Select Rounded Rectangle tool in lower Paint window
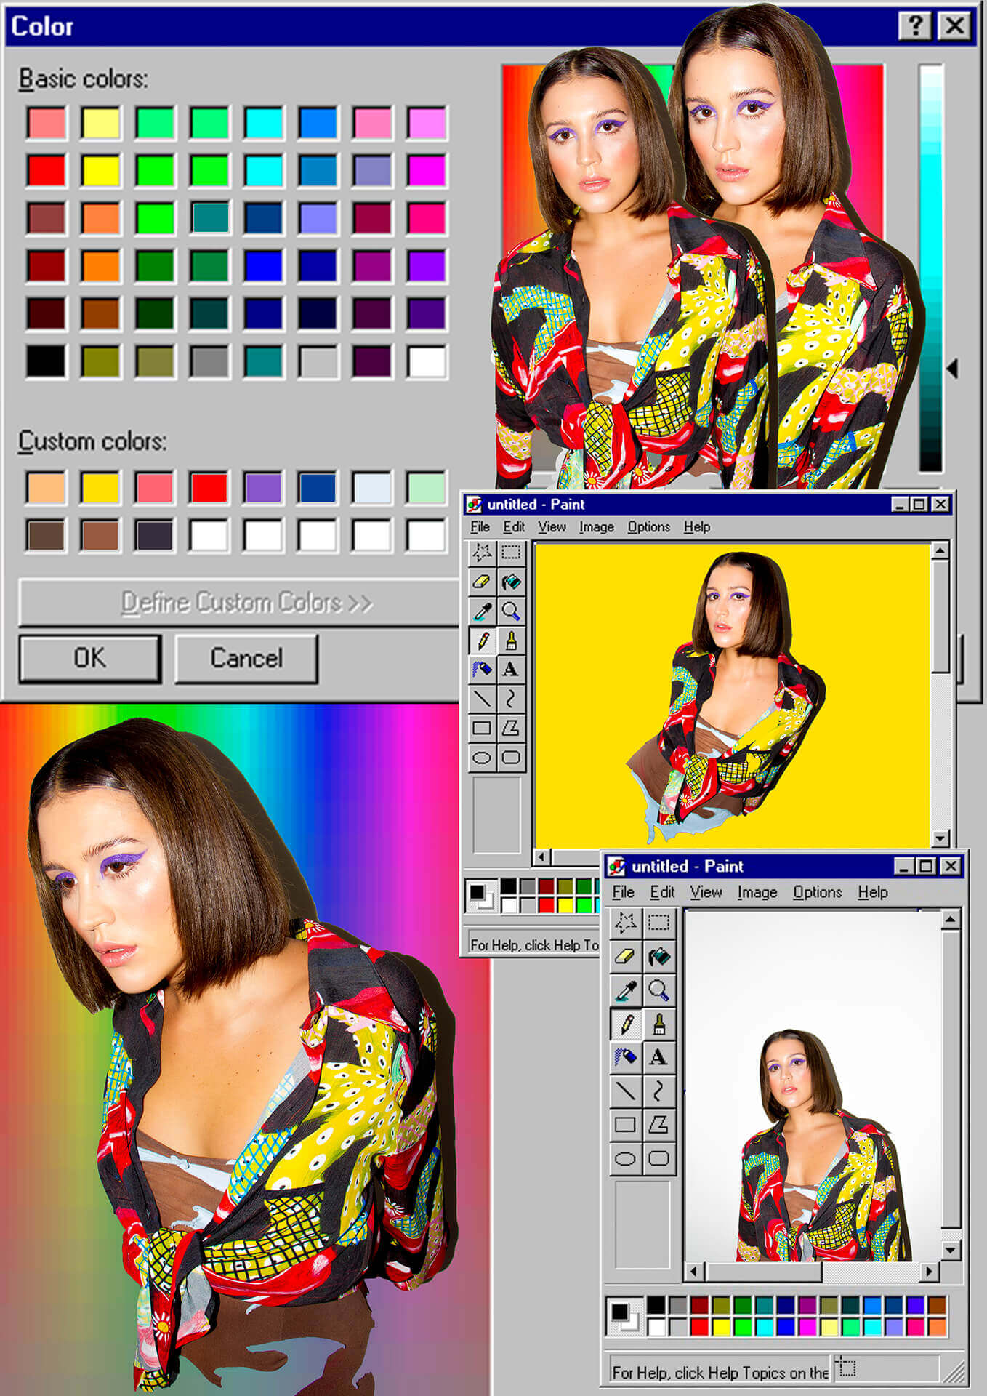 (658, 1158)
